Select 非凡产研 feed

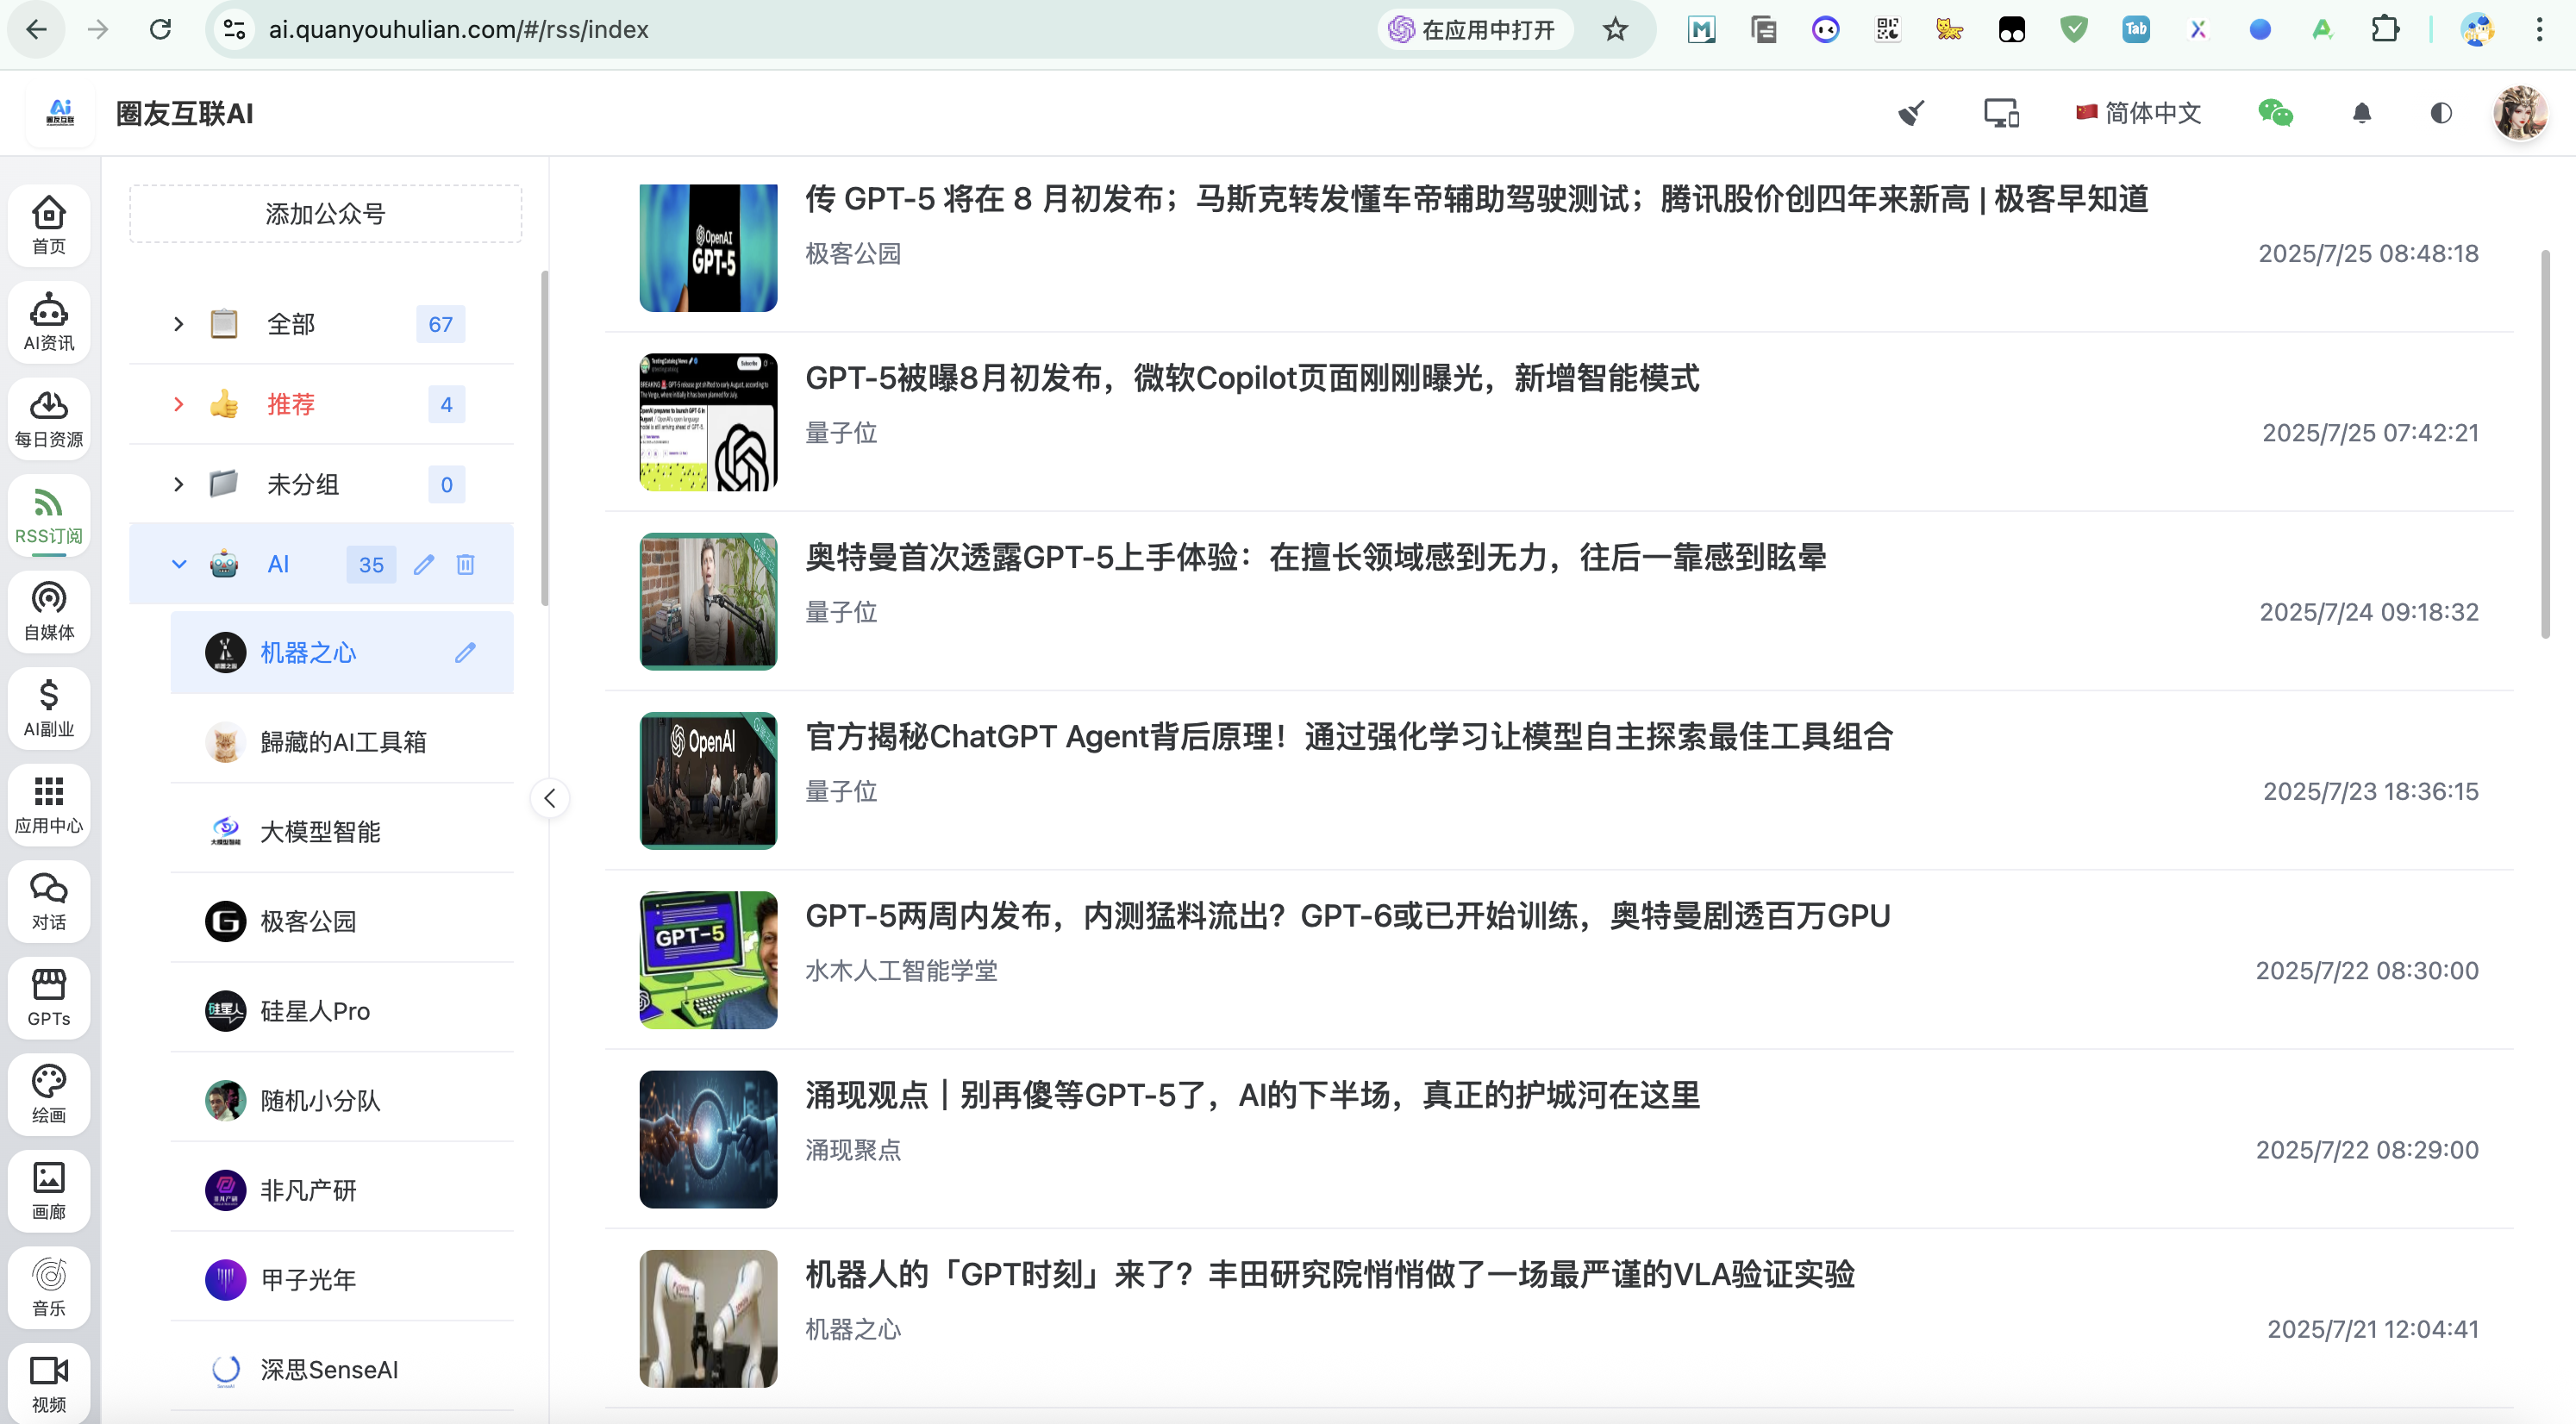pyautogui.click(x=342, y=1190)
